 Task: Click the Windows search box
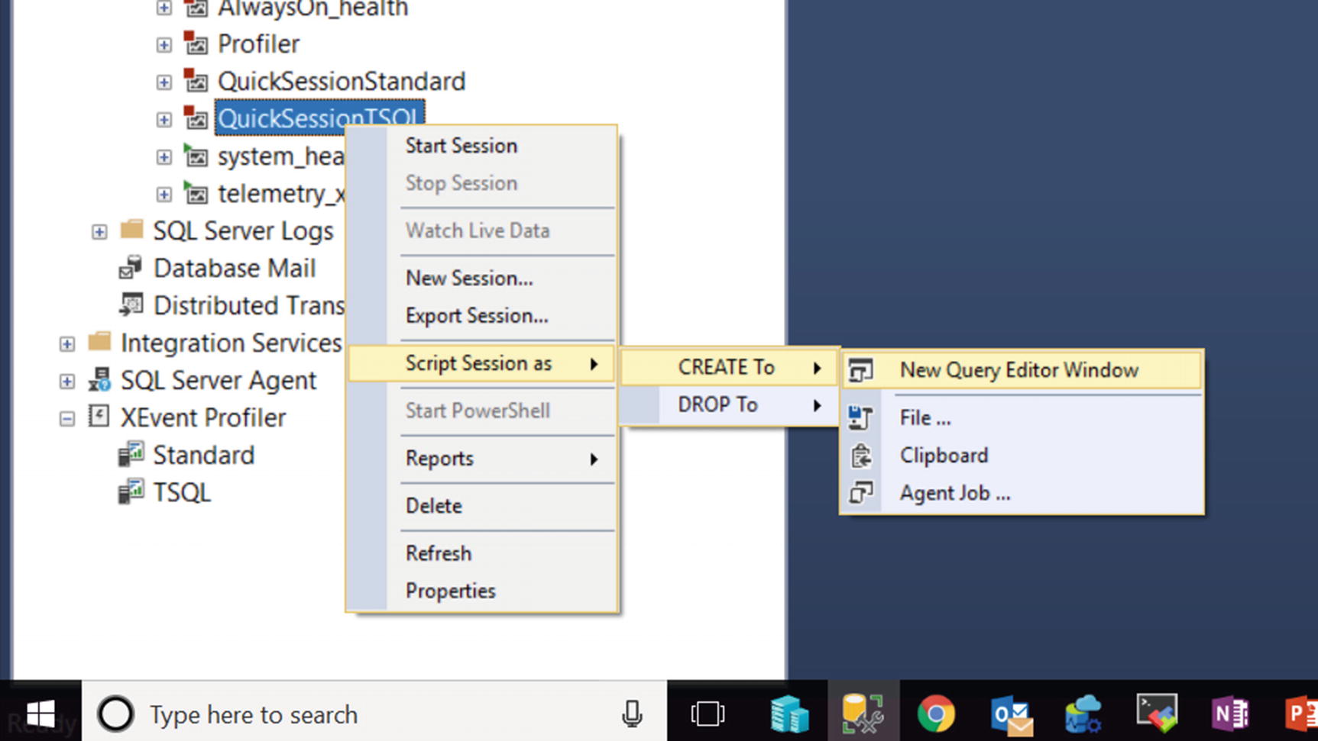pos(374,714)
